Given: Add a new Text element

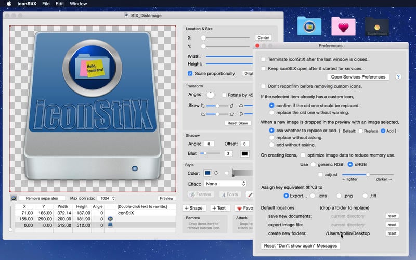Looking at the screenshot, I should pos(219,208).
